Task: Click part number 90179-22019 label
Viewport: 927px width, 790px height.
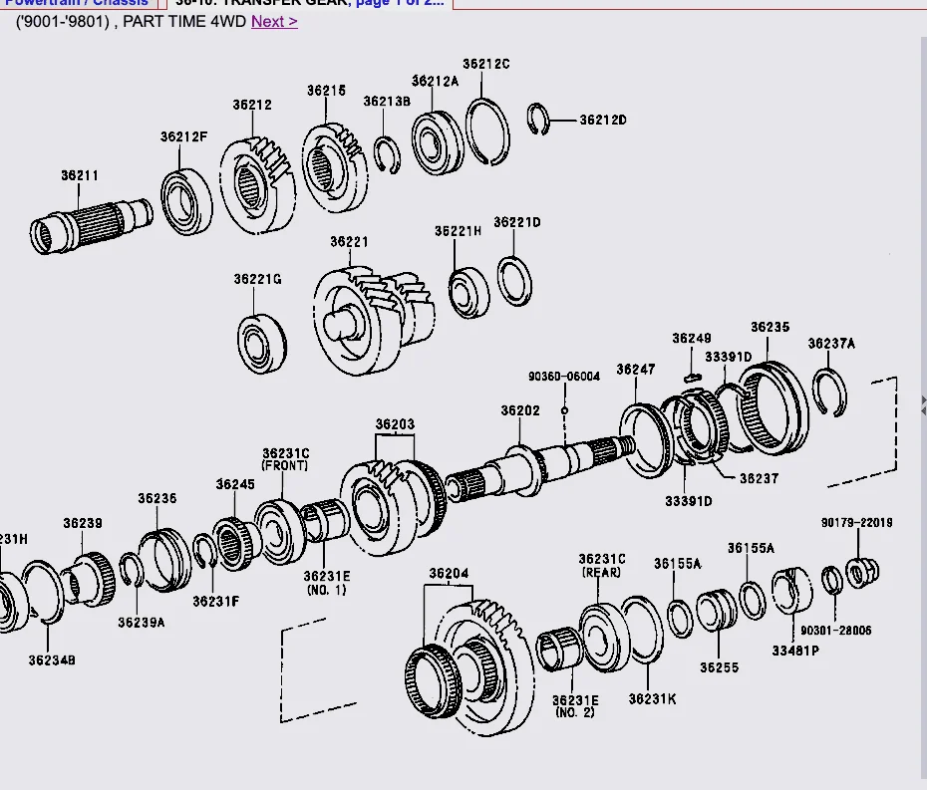Action: pyautogui.click(x=856, y=522)
